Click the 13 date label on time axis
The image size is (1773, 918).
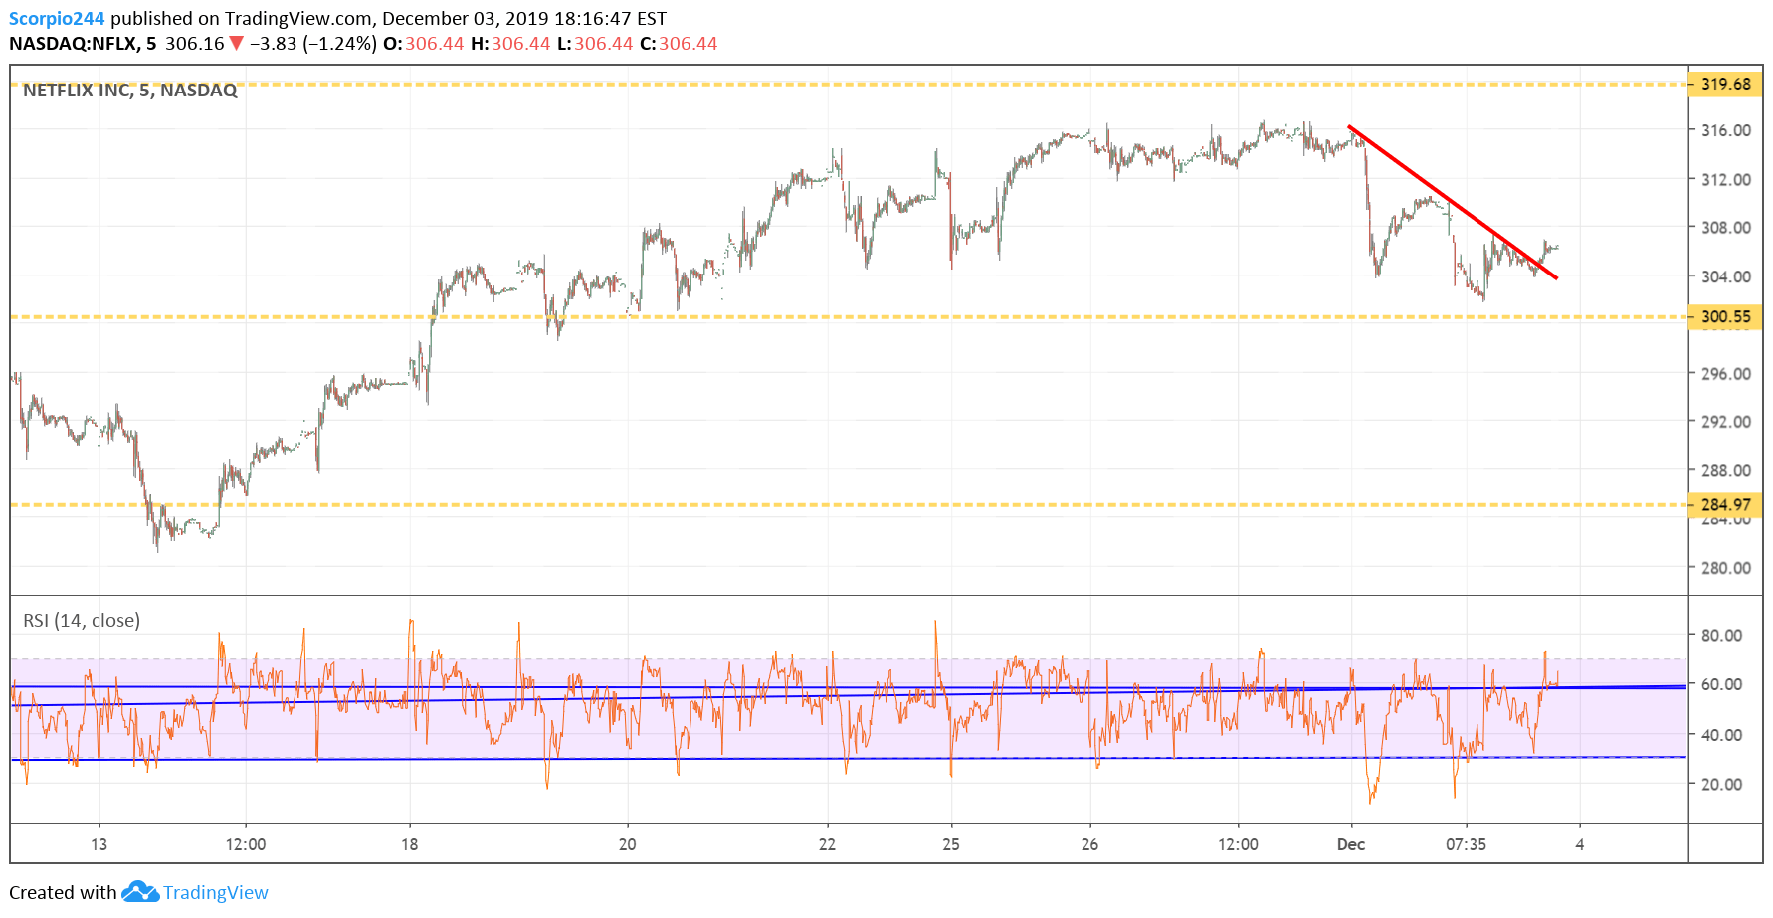pos(98,844)
